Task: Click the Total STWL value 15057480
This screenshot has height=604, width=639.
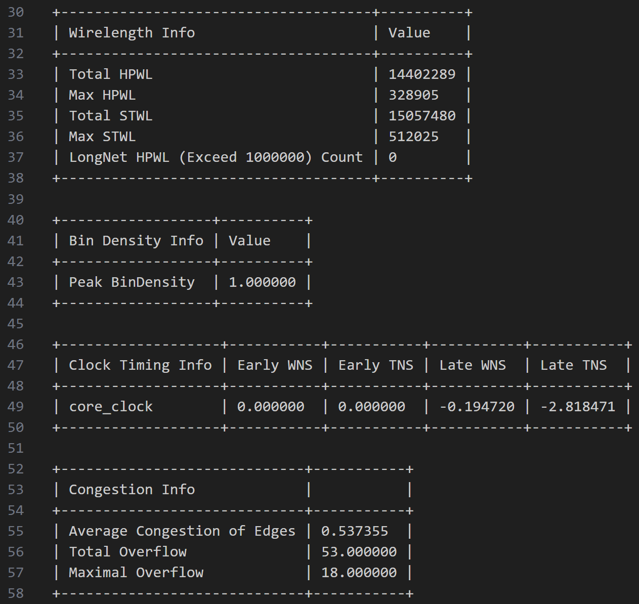Action: [422, 116]
